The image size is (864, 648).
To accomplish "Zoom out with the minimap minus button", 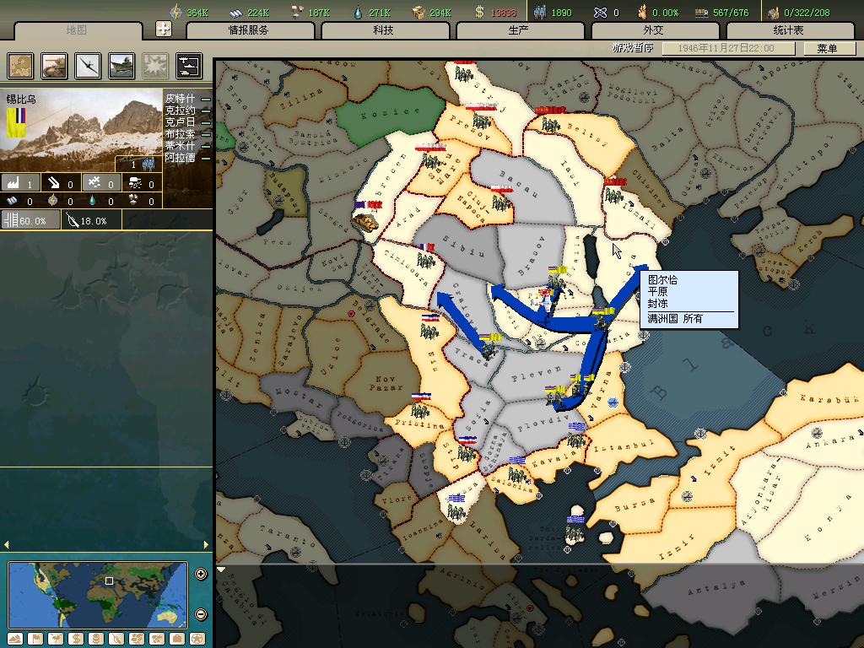I will pyautogui.click(x=201, y=614).
